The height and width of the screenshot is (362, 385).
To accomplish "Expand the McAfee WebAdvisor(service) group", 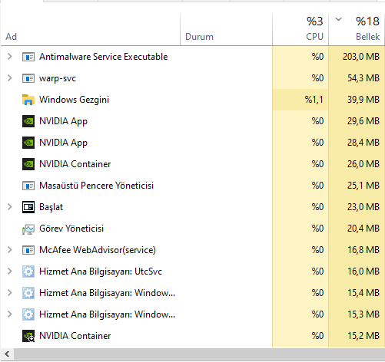I will 9,250.
